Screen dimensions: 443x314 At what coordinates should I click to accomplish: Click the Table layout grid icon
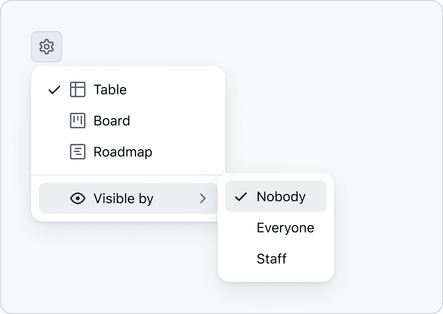point(78,89)
